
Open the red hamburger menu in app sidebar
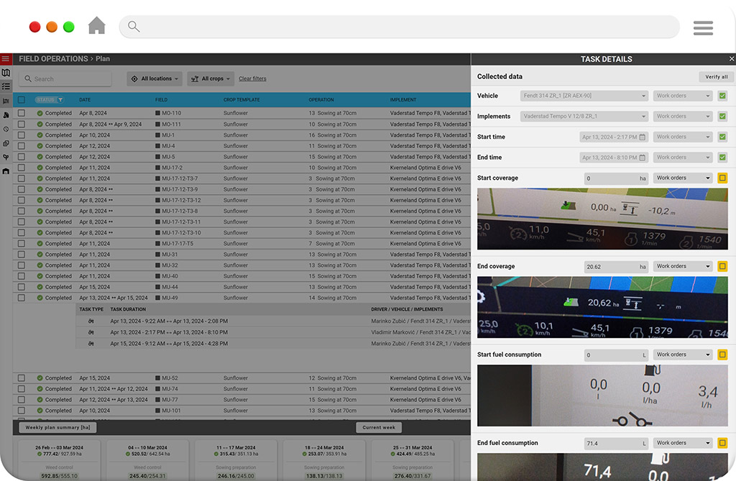point(6,59)
